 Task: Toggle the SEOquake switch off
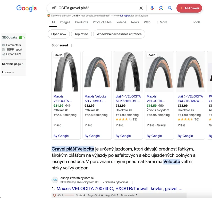[22, 38]
